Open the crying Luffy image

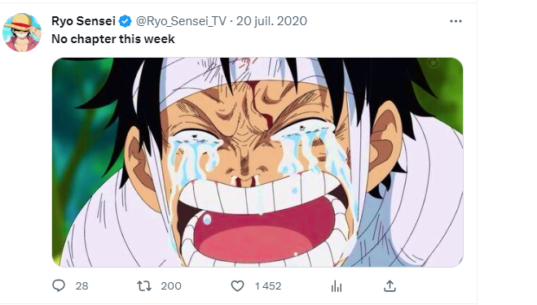(257, 163)
